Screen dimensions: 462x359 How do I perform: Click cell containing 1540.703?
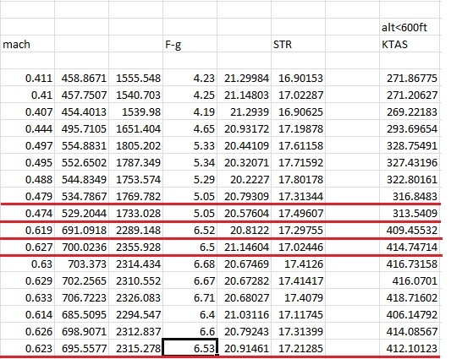(x=136, y=95)
